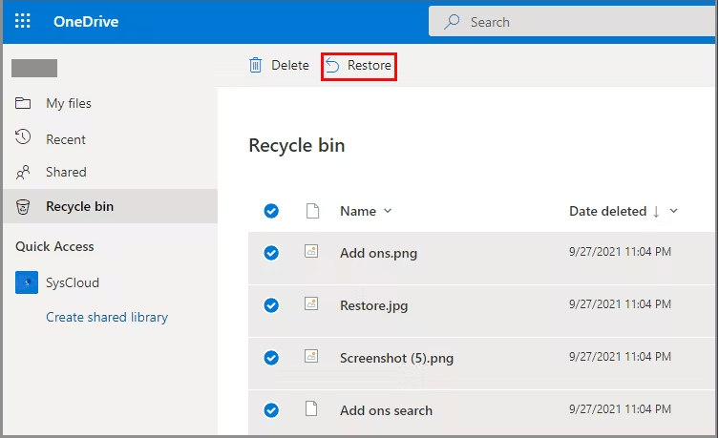Viewport: 719px width, 438px height.
Task: Click the Create shared library link
Action: (107, 317)
